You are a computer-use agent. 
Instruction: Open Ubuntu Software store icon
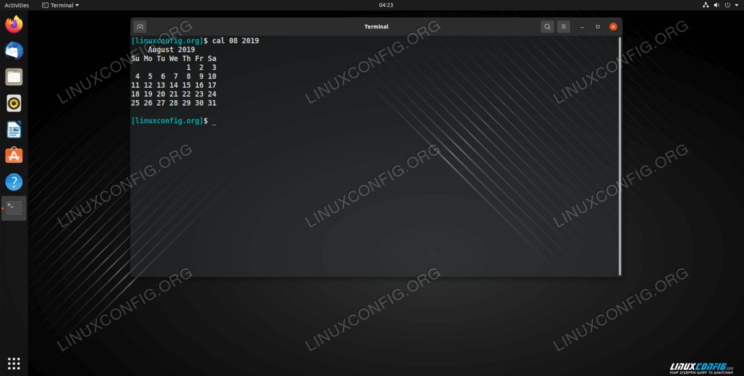point(14,155)
